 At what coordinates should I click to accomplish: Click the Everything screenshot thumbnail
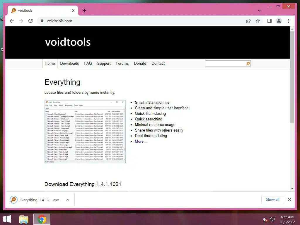(x=85, y=132)
